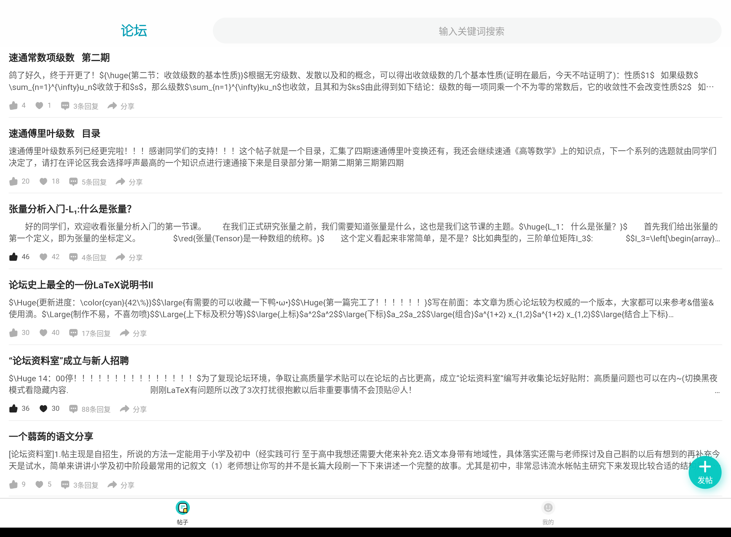Viewport: 731px width, 537px height.
Task: Click 4条回复 under 张量分析入门 post
Action: pyautogui.click(x=94, y=258)
